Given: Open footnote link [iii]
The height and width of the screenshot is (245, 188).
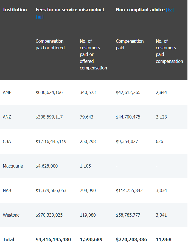Looking at the screenshot, I should 40,17.
